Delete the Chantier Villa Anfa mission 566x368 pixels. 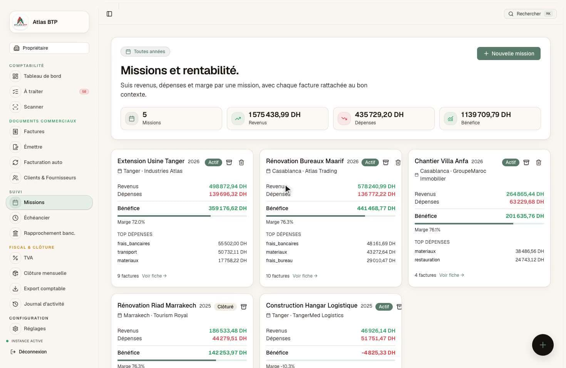click(539, 162)
